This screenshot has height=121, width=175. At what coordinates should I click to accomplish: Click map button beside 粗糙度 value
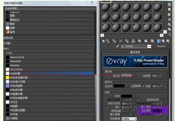(165, 76)
